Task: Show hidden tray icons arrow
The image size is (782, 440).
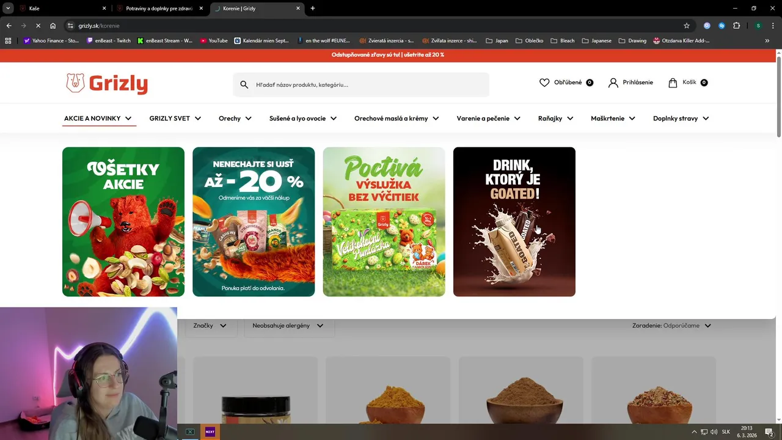Action: click(x=694, y=432)
